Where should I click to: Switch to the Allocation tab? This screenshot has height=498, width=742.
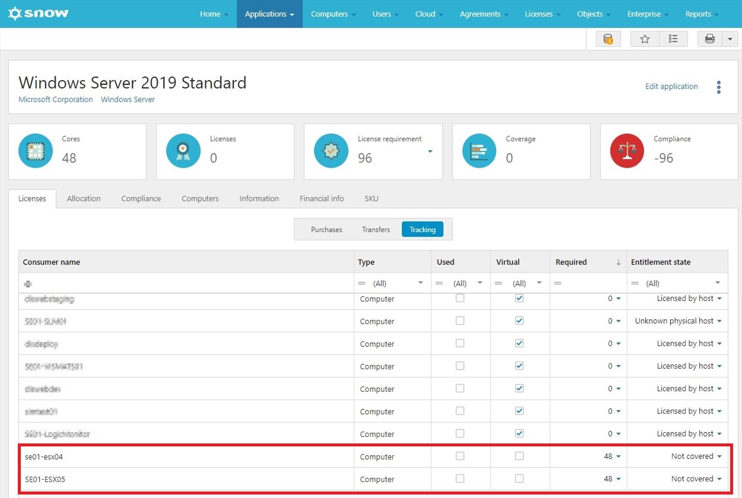click(84, 198)
